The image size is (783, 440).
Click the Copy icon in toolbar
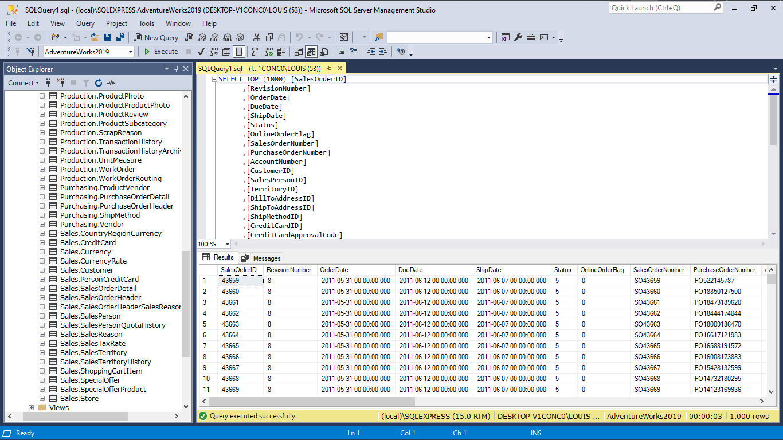(x=269, y=37)
